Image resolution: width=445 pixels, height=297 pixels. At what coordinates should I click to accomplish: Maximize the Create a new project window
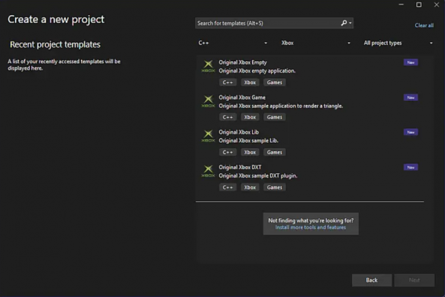[419, 5]
